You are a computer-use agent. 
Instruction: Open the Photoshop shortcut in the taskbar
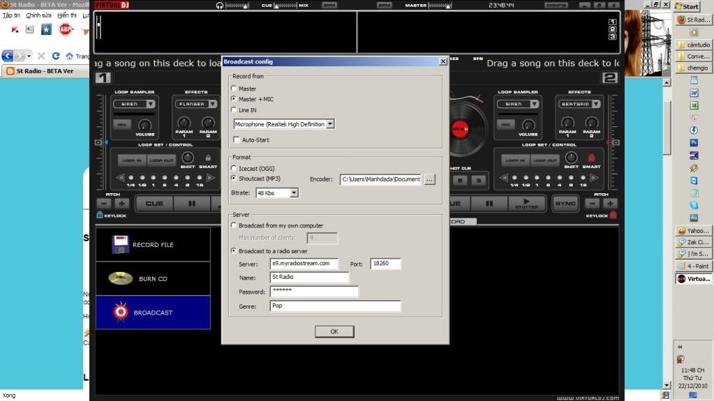point(694,142)
